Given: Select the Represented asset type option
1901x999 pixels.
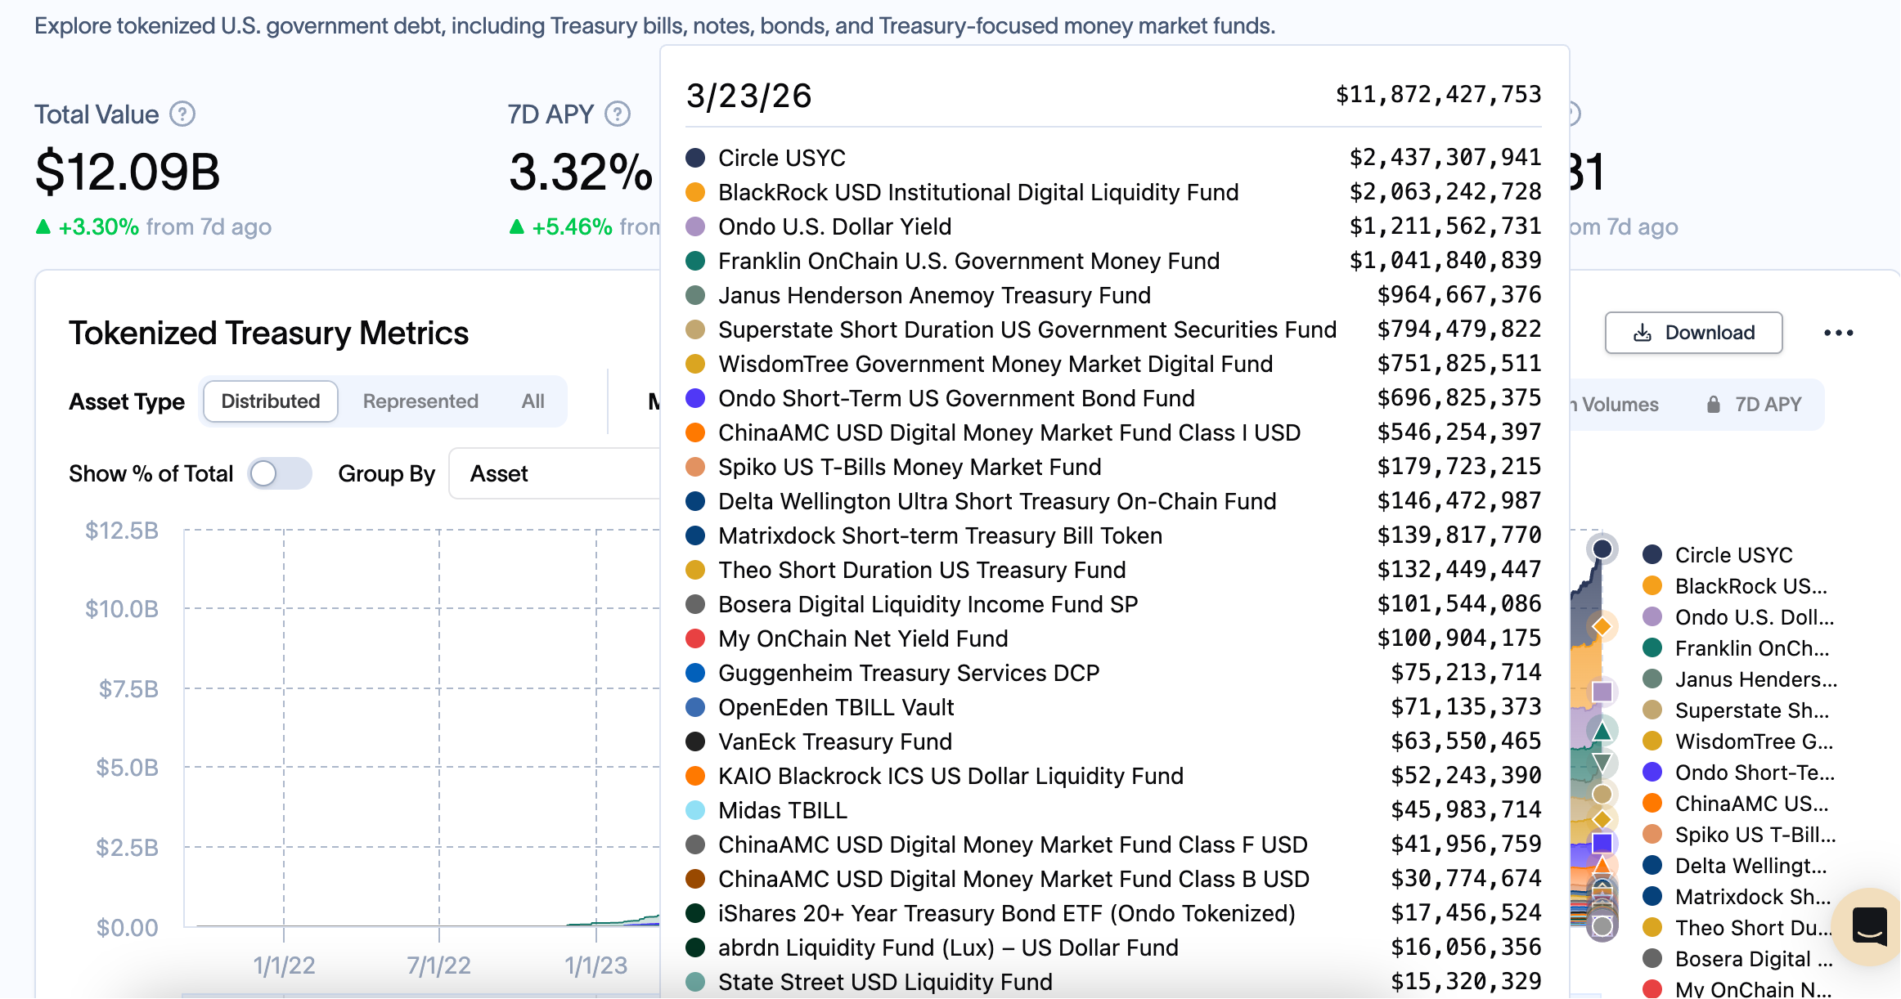Looking at the screenshot, I should point(420,401).
